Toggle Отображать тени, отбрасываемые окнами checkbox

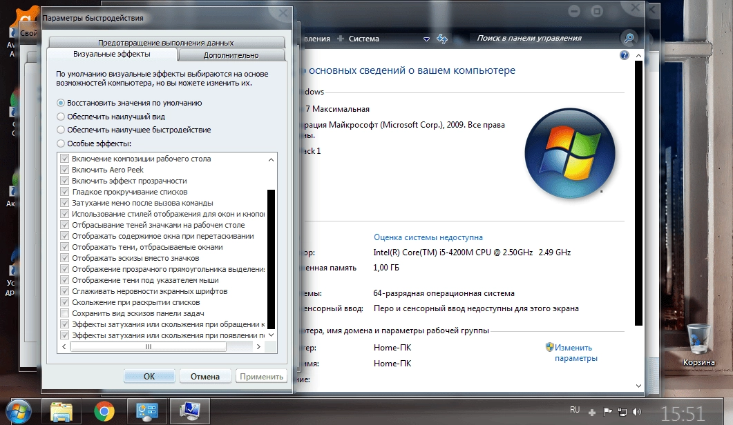(64, 246)
